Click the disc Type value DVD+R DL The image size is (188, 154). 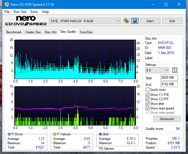166,43
